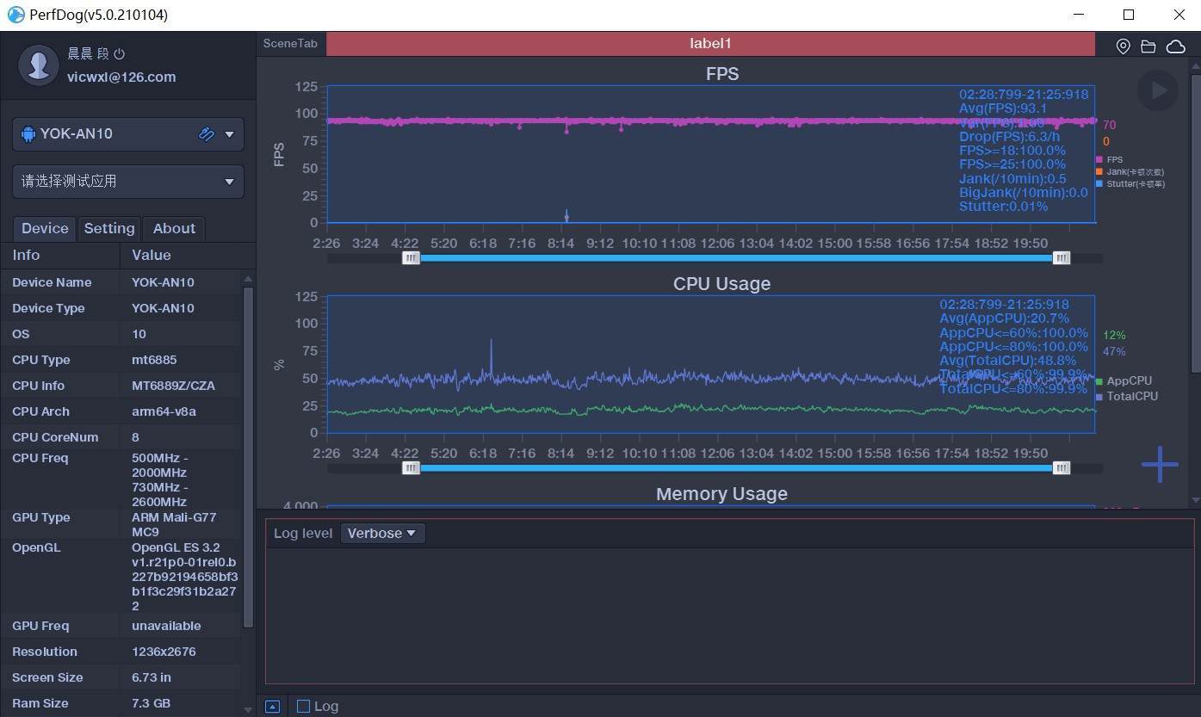
Task: Click the USB connection icon in device selector
Action: [207, 134]
